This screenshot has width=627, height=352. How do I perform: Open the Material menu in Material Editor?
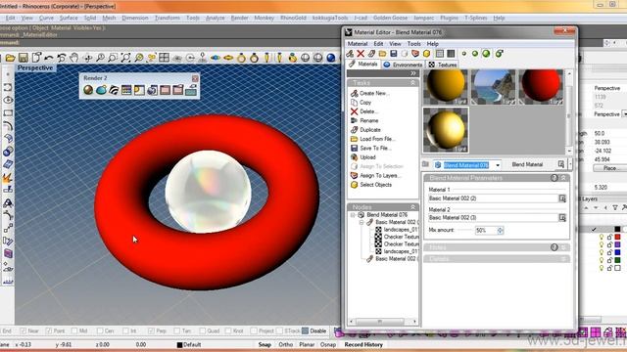(357, 44)
